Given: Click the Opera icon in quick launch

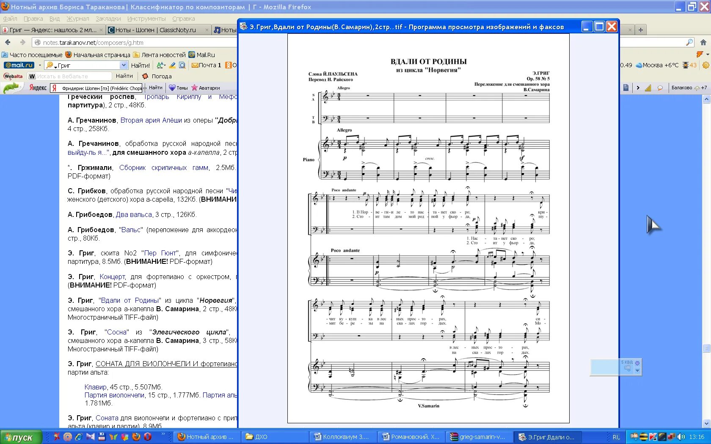Looking at the screenshot, I should coord(148,437).
